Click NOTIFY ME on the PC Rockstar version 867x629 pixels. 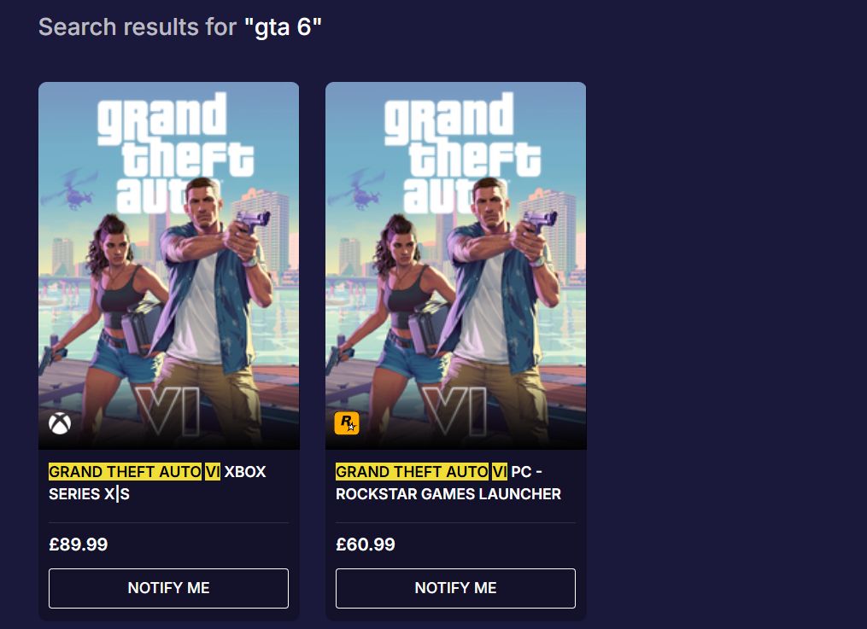pos(455,587)
